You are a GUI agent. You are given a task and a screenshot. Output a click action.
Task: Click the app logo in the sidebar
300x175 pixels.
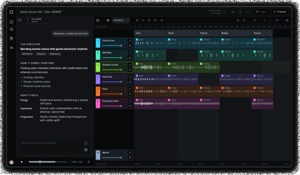(x=11, y=12)
